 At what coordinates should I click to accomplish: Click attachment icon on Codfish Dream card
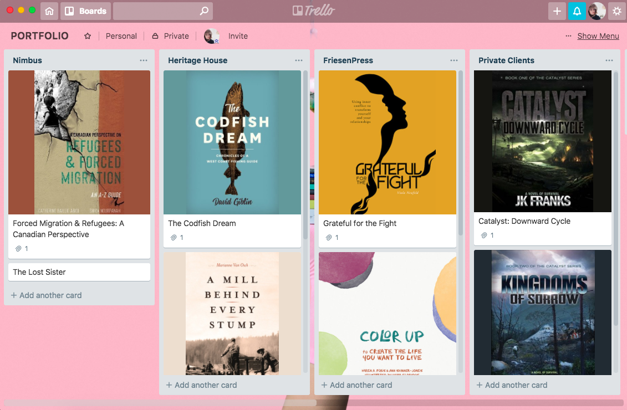(x=174, y=237)
